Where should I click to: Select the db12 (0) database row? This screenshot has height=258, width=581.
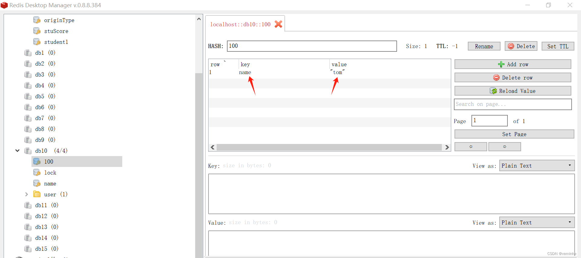coord(47,216)
